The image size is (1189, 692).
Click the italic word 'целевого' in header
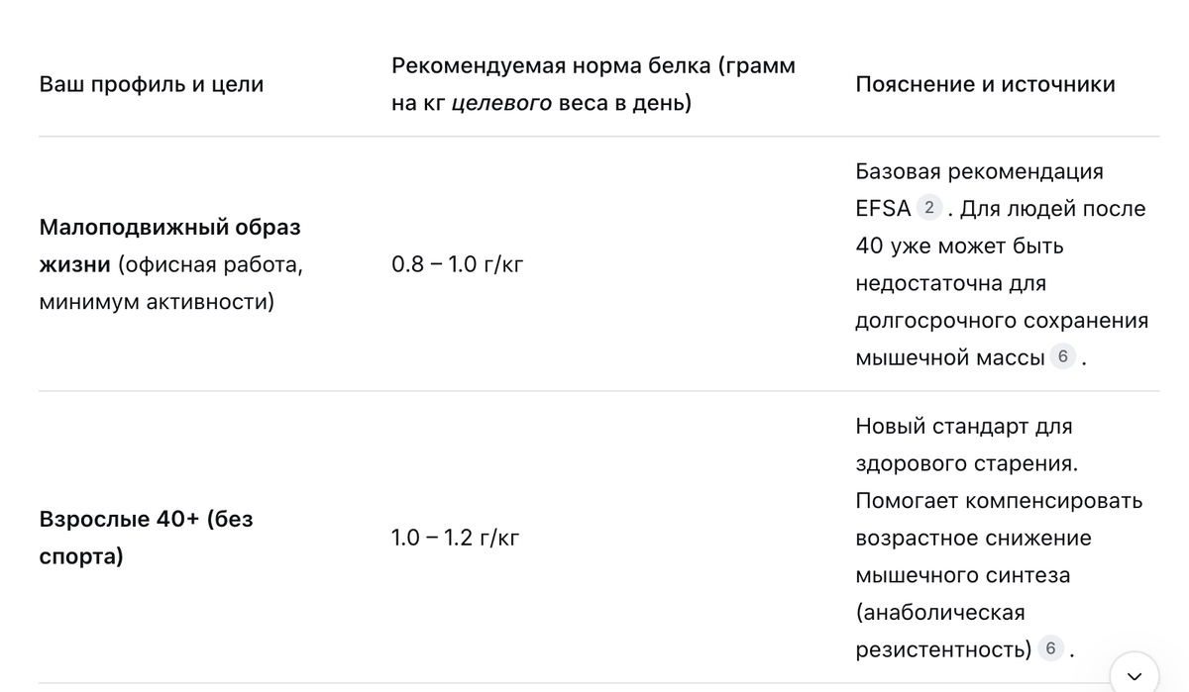(x=501, y=103)
